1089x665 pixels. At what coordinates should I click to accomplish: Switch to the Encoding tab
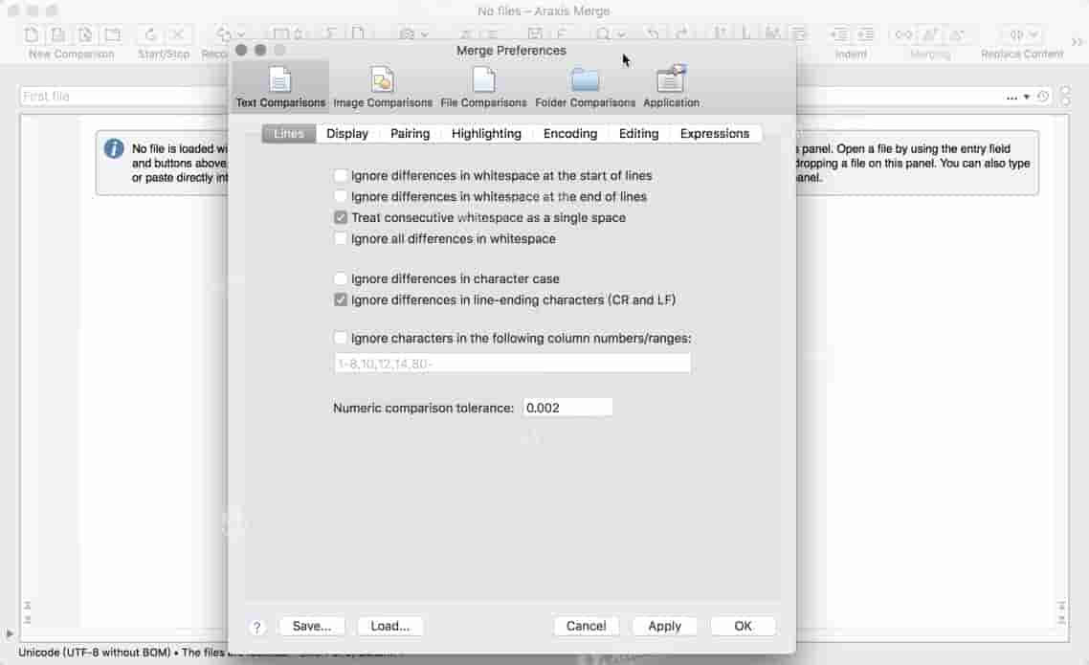coord(570,133)
